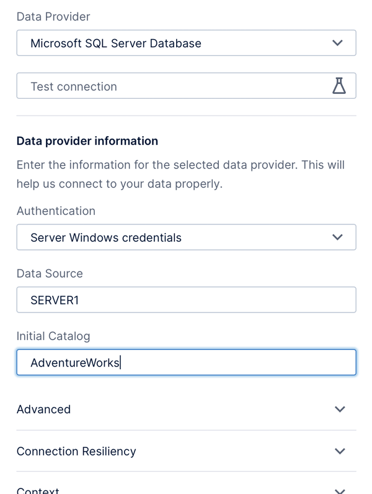Open the Microsoft SQL Server Database dropdown
Image resolution: width=372 pixels, height=494 pixels.
pos(186,43)
